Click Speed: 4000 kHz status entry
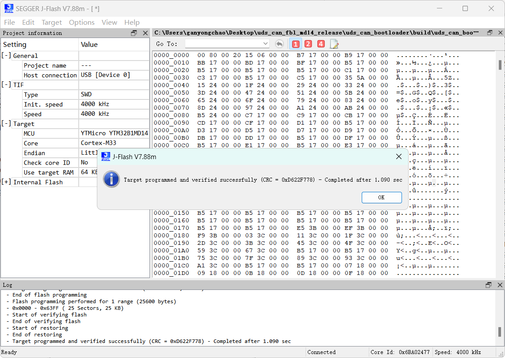This screenshot has height=358, width=505. (458, 352)
